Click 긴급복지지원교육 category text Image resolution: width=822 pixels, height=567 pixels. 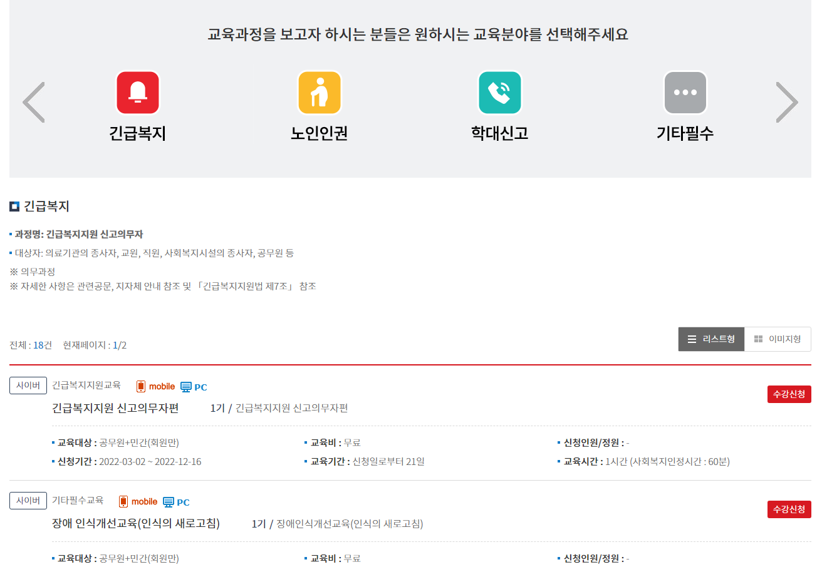point(86,386)
